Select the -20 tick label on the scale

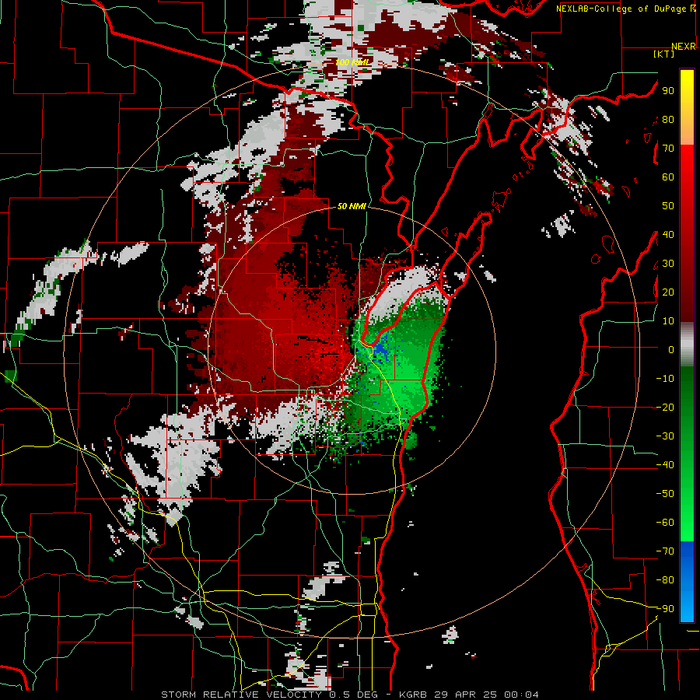tap(665, 407)
